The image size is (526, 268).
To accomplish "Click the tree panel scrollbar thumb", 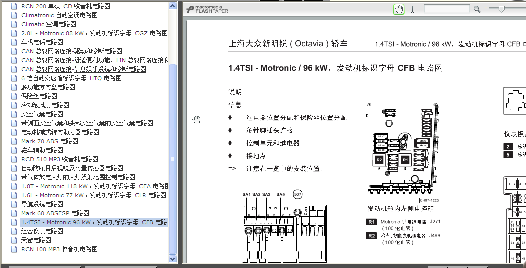I will tap(173, 159).
